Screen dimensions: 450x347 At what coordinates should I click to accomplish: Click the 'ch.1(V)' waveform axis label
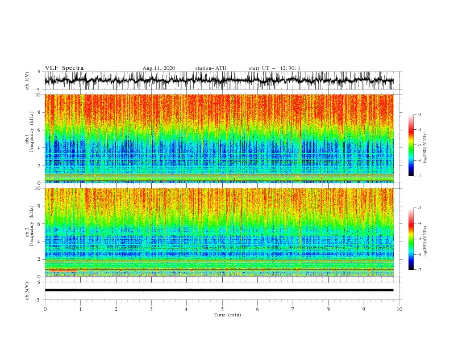(27, 81)
